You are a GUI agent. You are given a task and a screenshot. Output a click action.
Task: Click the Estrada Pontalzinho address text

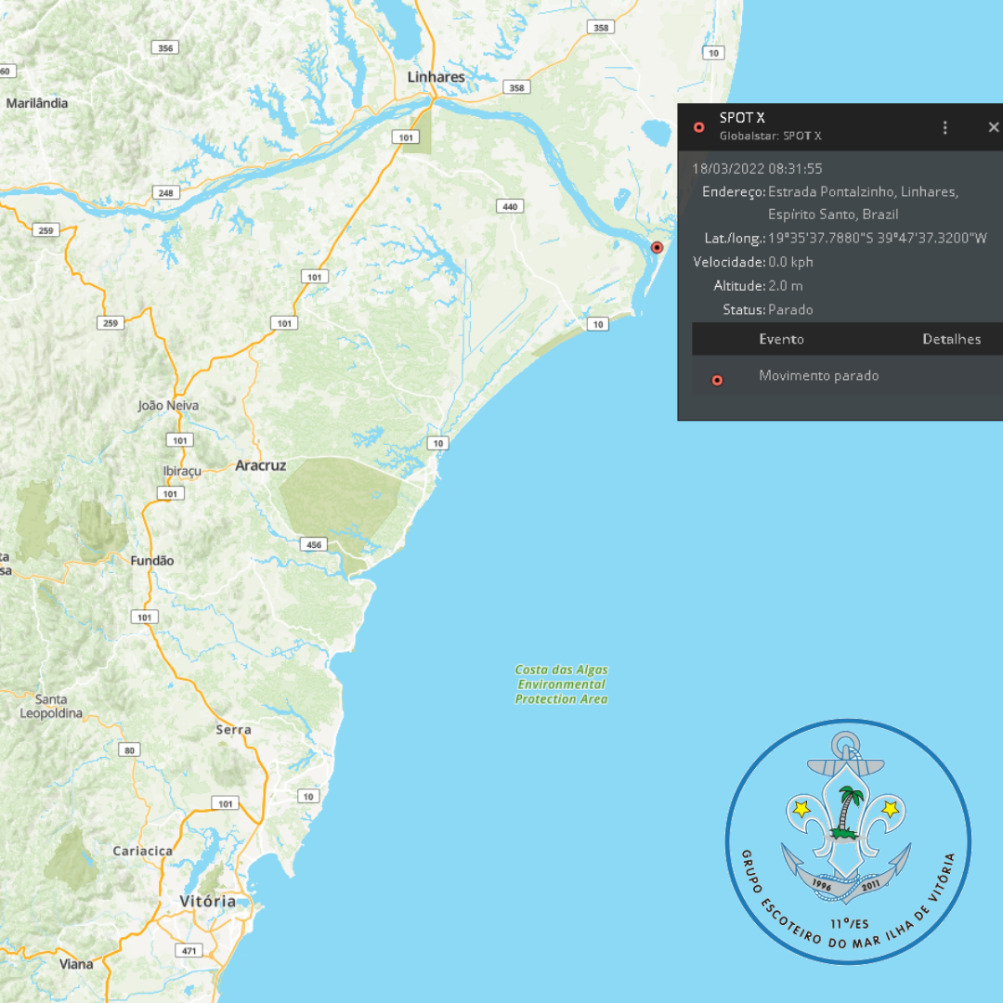(863, 192)
